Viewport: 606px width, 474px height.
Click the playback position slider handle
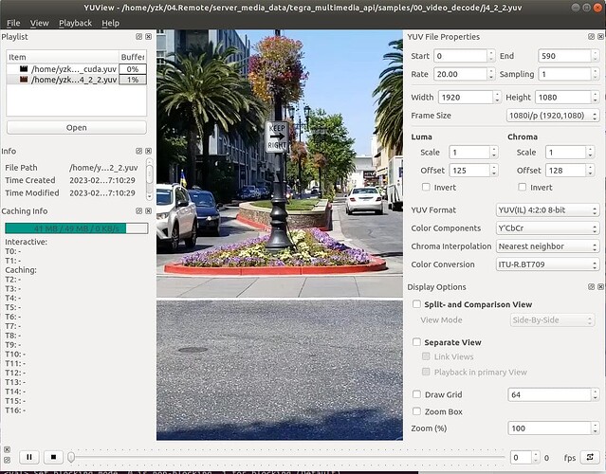tap(71, 457)
